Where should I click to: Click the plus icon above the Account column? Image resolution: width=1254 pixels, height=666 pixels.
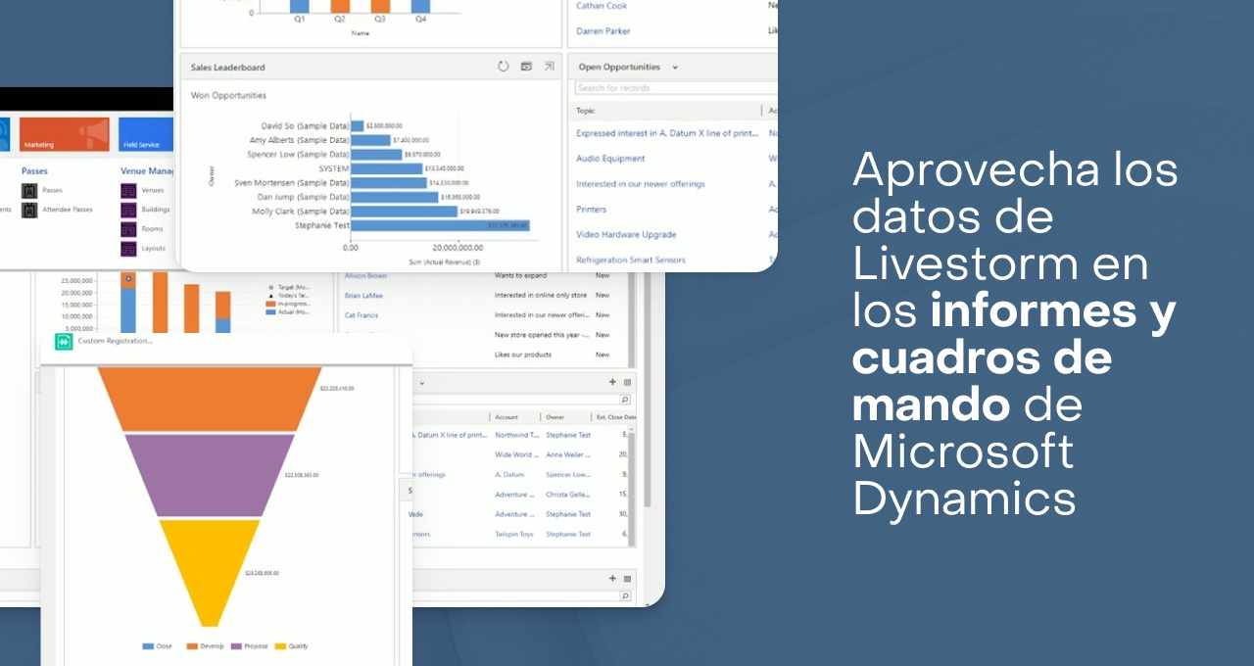click(613, 382)
